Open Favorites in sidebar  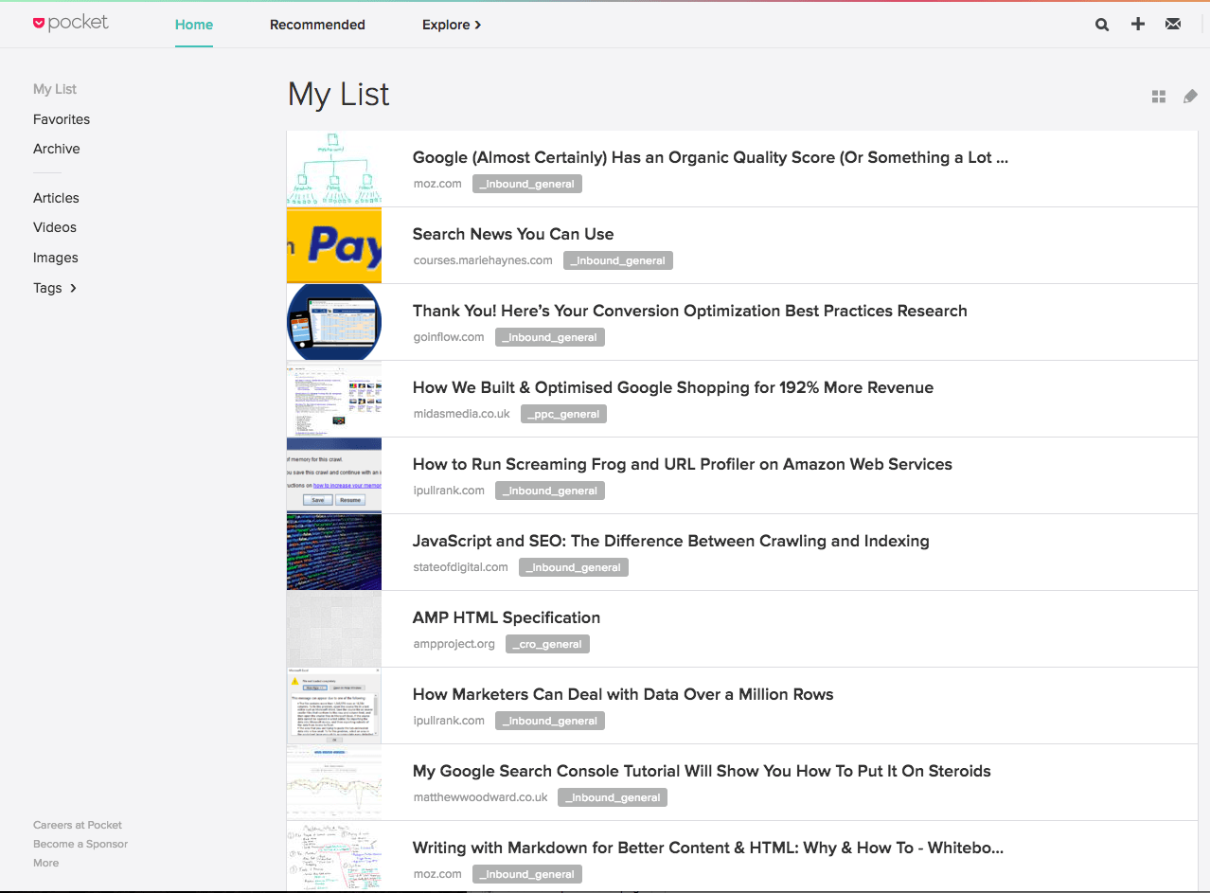[62, 119]
